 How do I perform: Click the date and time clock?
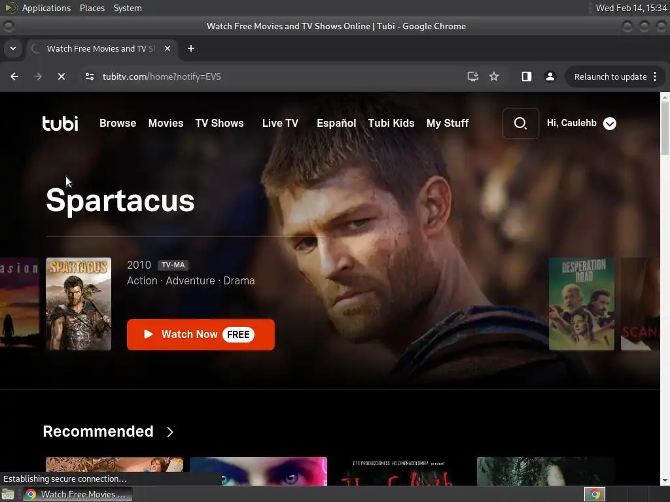631,8
